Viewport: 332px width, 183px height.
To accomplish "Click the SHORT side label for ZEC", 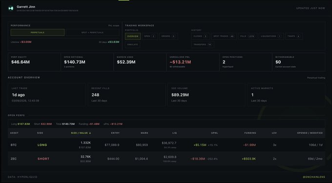I will (x=43, y=159).
